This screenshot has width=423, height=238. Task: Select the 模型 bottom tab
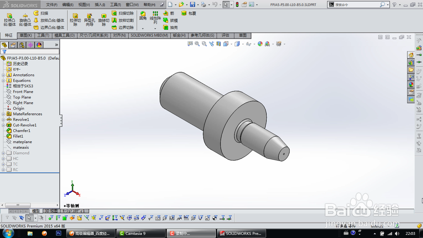coord(36,211)
